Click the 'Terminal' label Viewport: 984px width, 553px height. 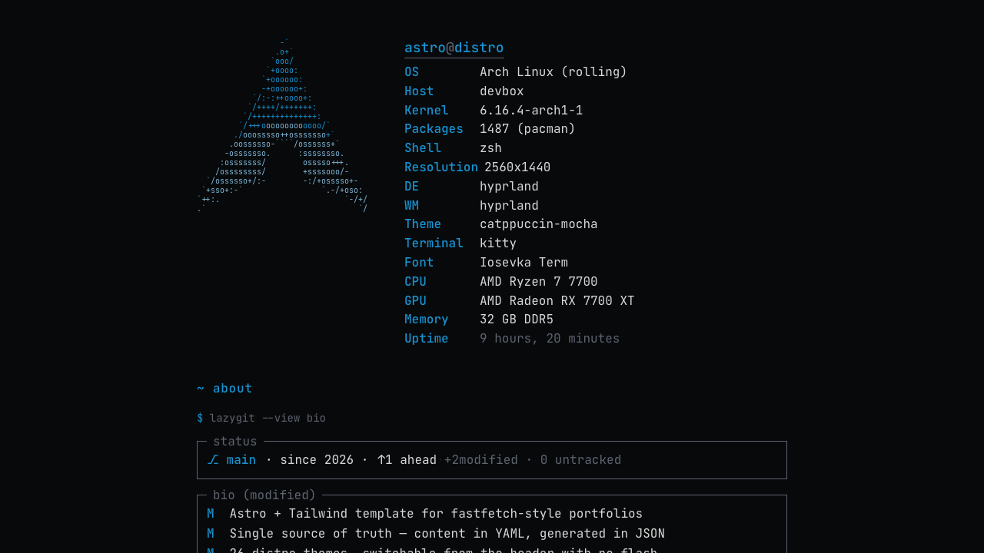(434, 243)
